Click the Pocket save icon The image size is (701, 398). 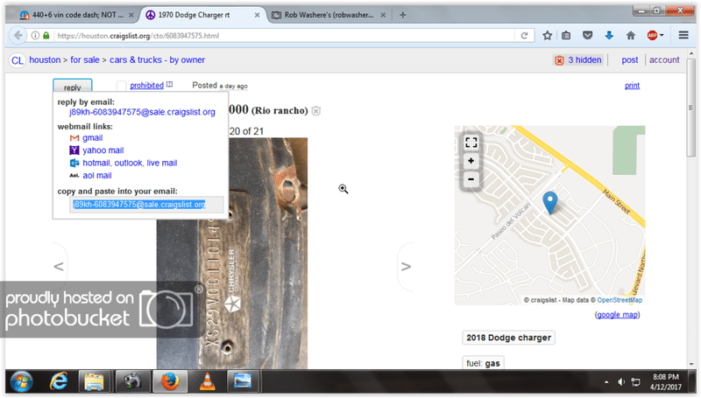click(x=587, y=35)
